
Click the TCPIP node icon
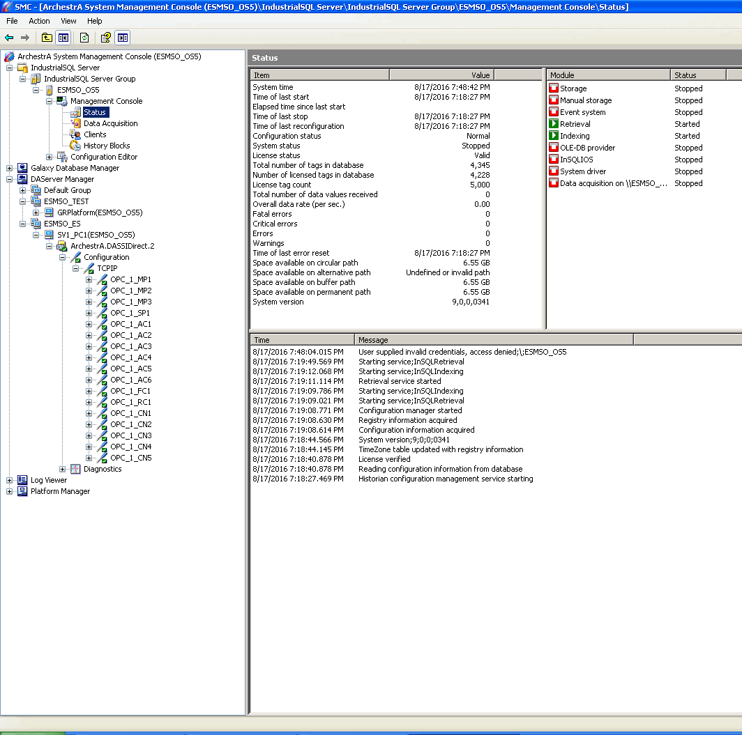point(89,268)
